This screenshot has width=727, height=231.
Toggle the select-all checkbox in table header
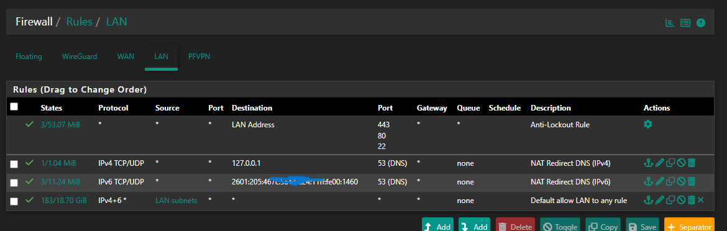(x=14, y=106)
